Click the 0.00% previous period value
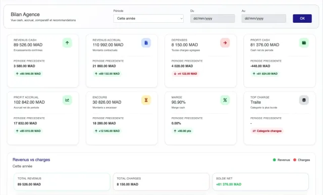 176,123
